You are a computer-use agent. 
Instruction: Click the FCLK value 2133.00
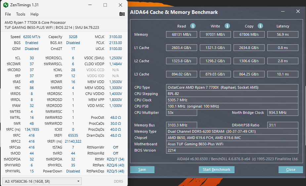coord(115,43)
